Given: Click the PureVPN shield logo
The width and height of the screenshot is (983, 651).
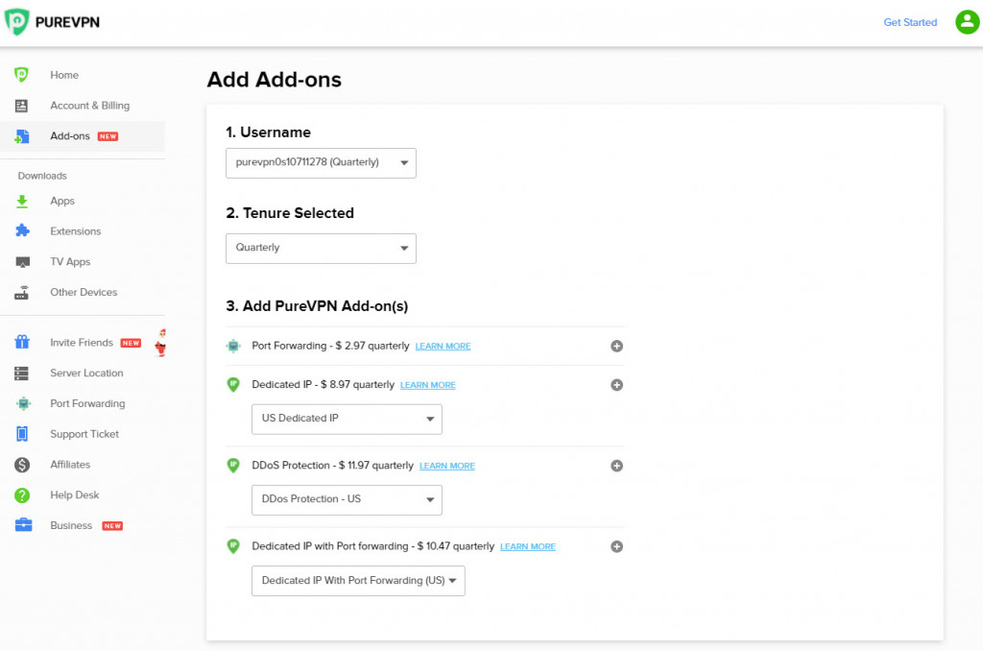Looking at the screenshot, I should click(17, 22).
